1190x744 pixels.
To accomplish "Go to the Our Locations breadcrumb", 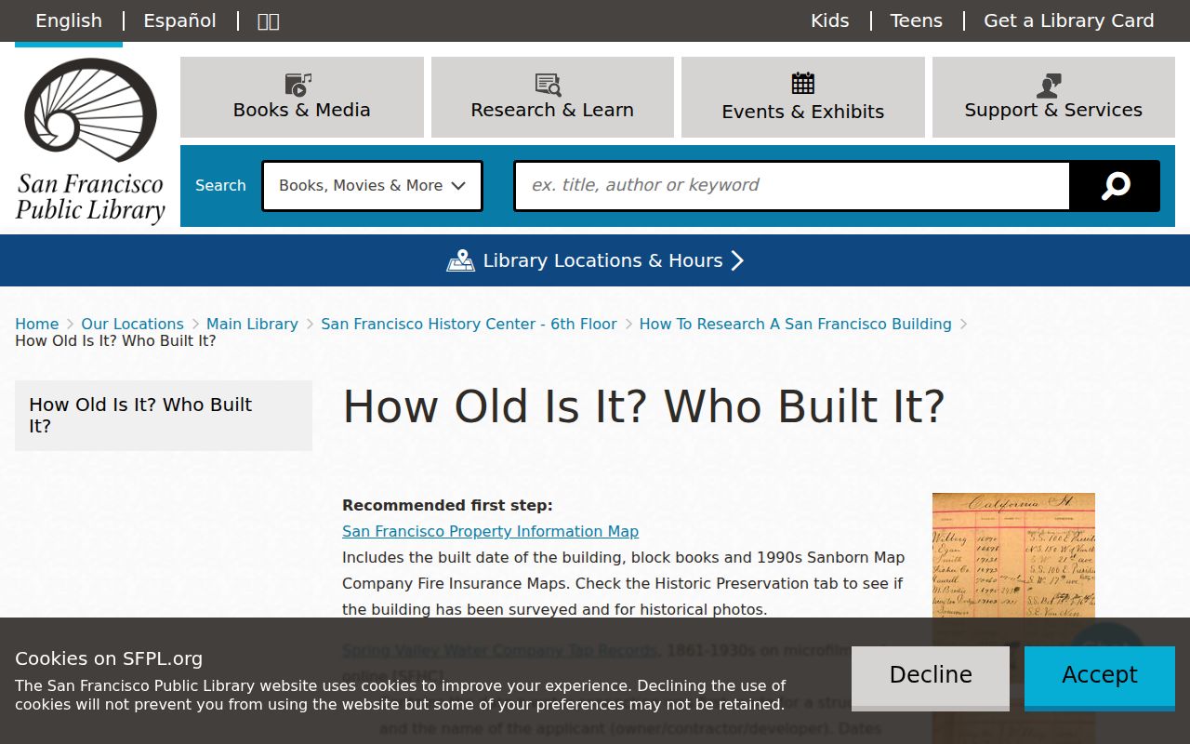I will click(x=132, y=324).
